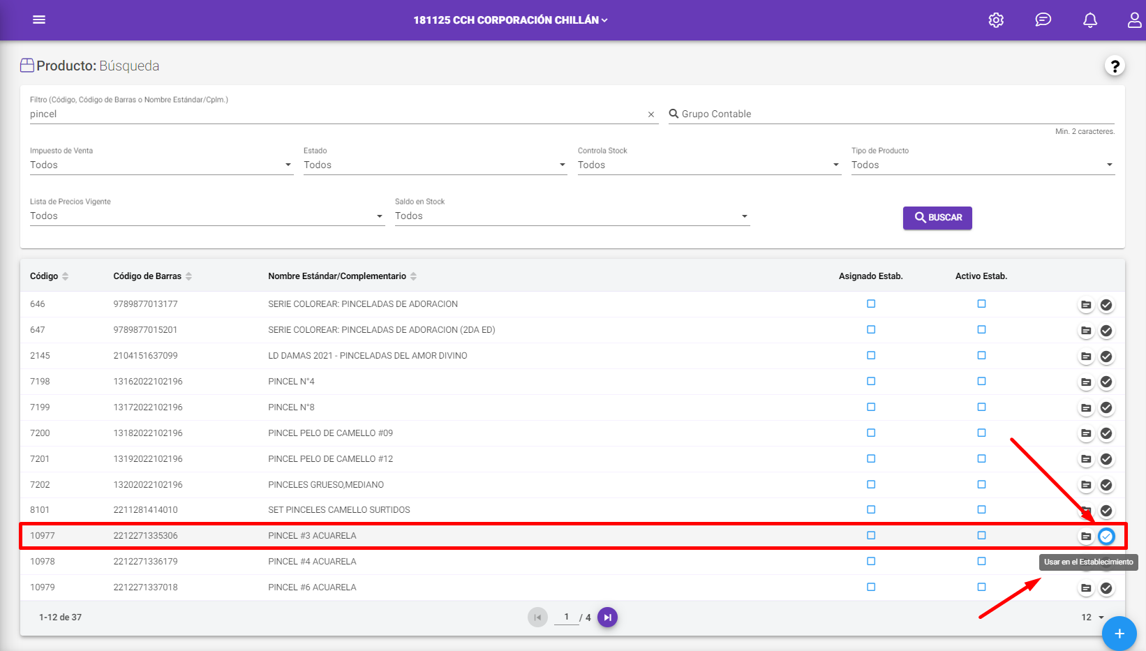Toggle Activo Estab. for PINCELES GRUESO,MEDIANO
1146x651 pixels.
point(981,485)
